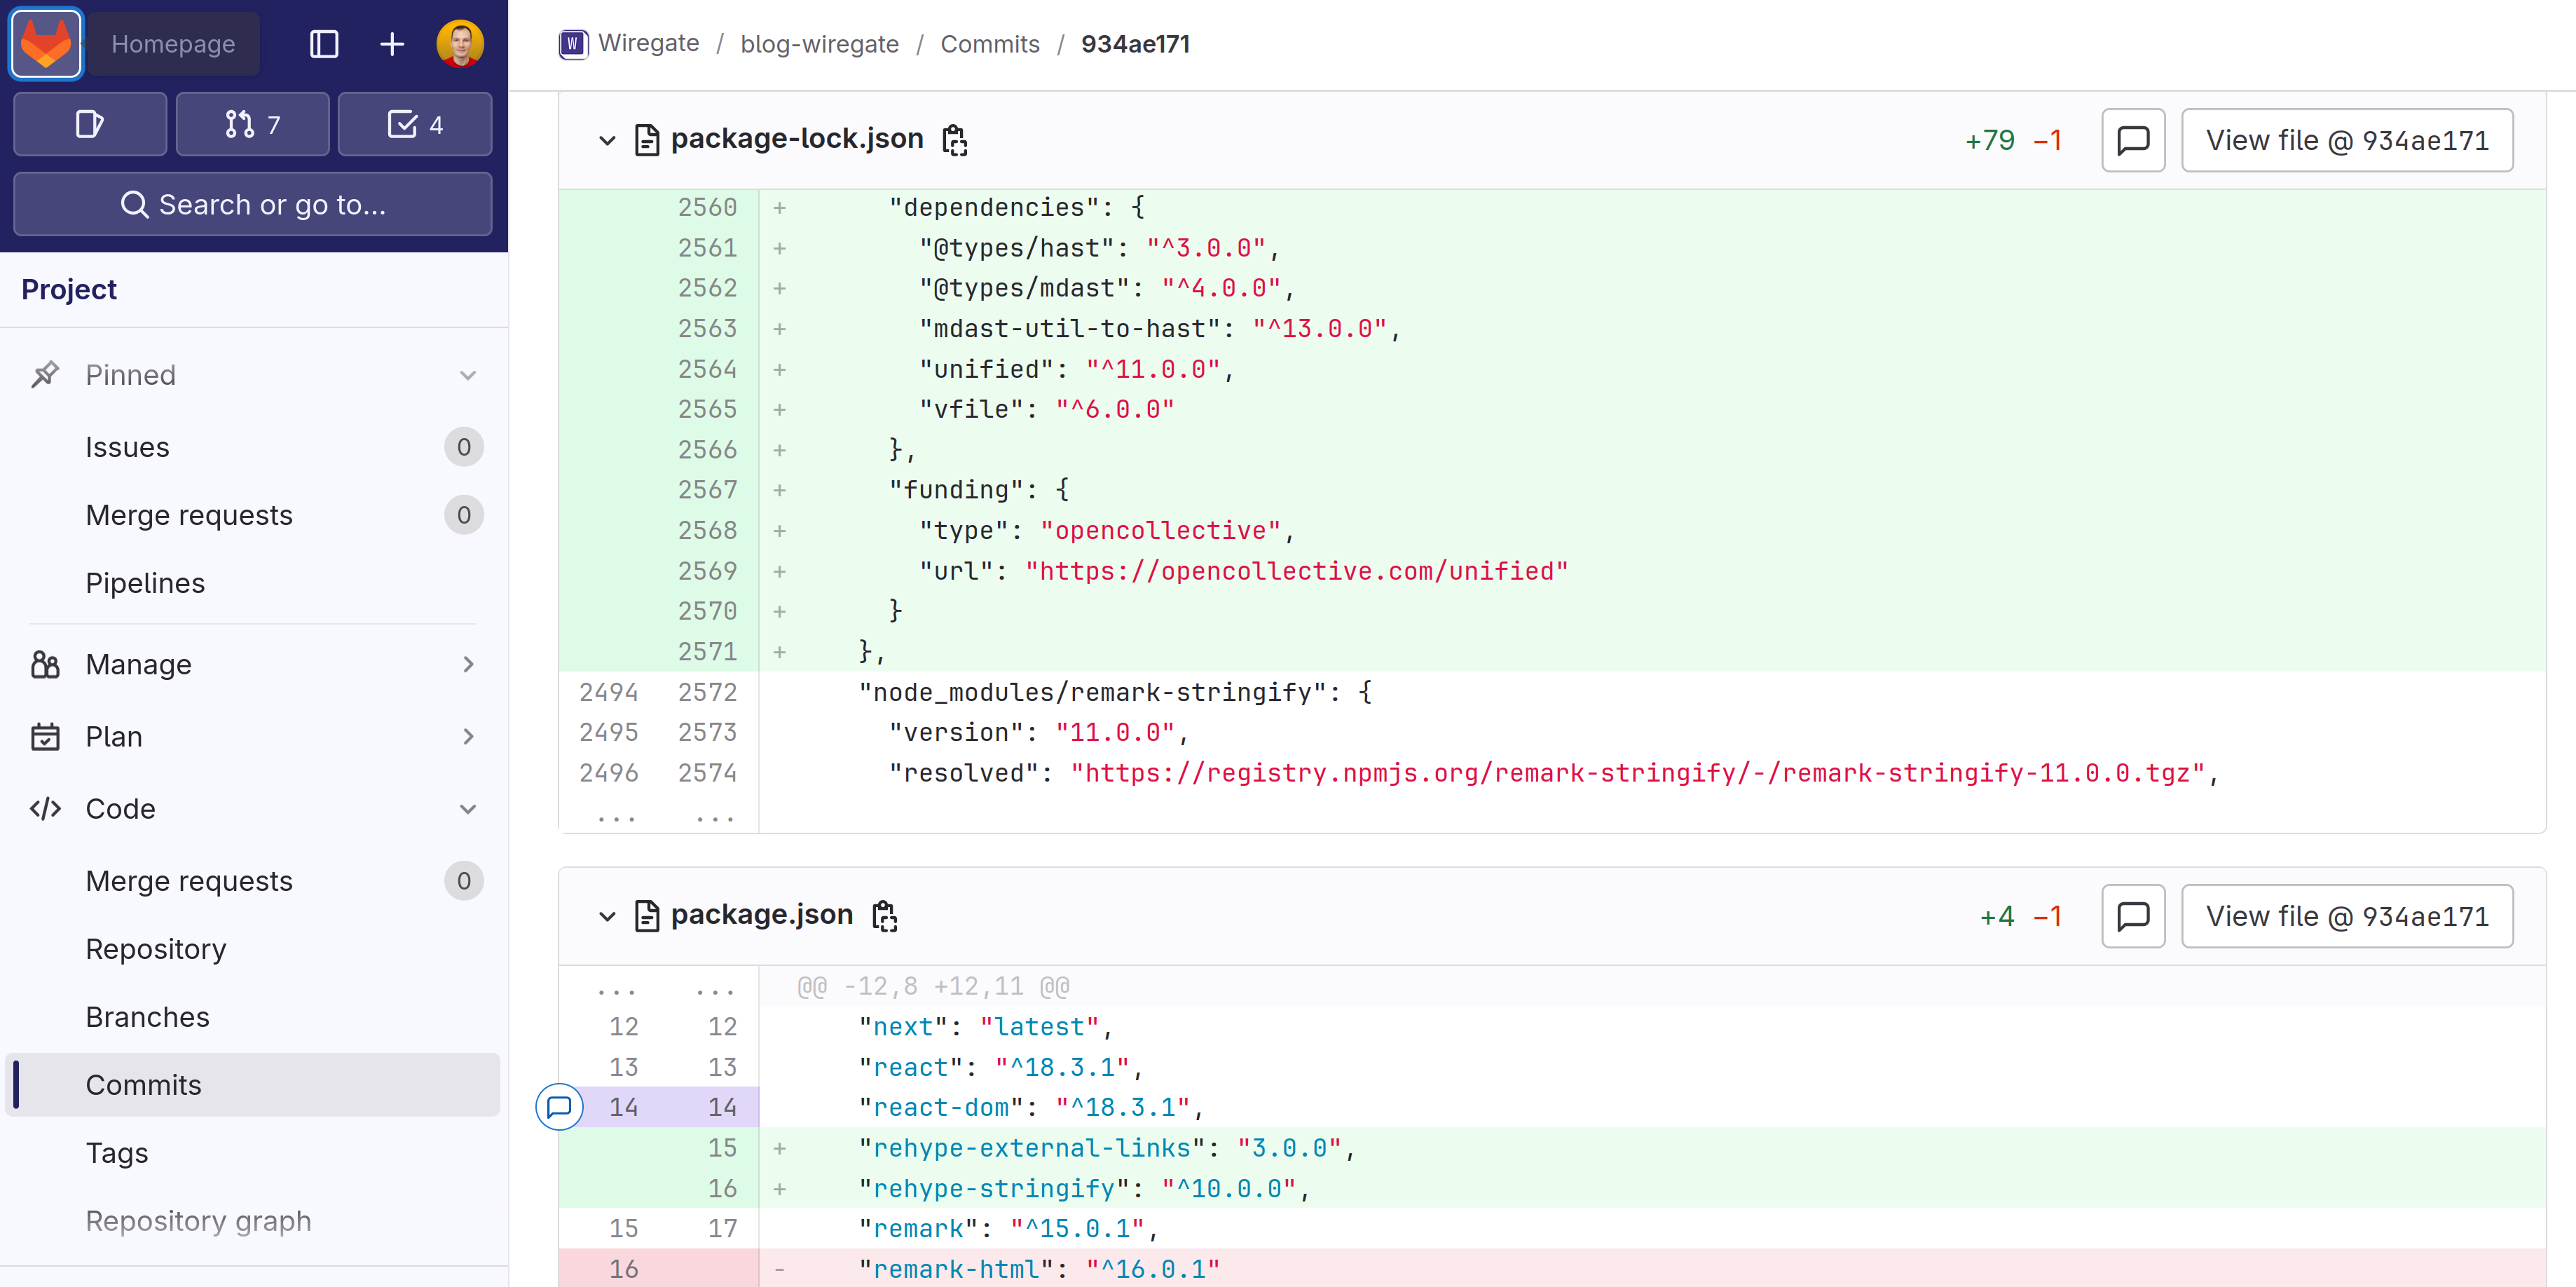Collapse the package.json diff section
The width and height of the screenshot is (2576, 1287).
pos(608,915)
